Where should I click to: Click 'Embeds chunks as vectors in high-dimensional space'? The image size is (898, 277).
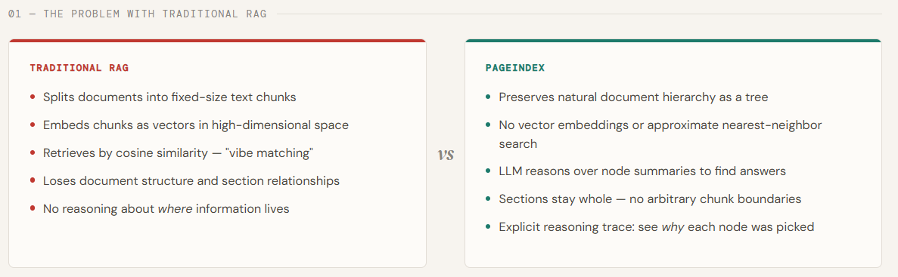(196, 125)
